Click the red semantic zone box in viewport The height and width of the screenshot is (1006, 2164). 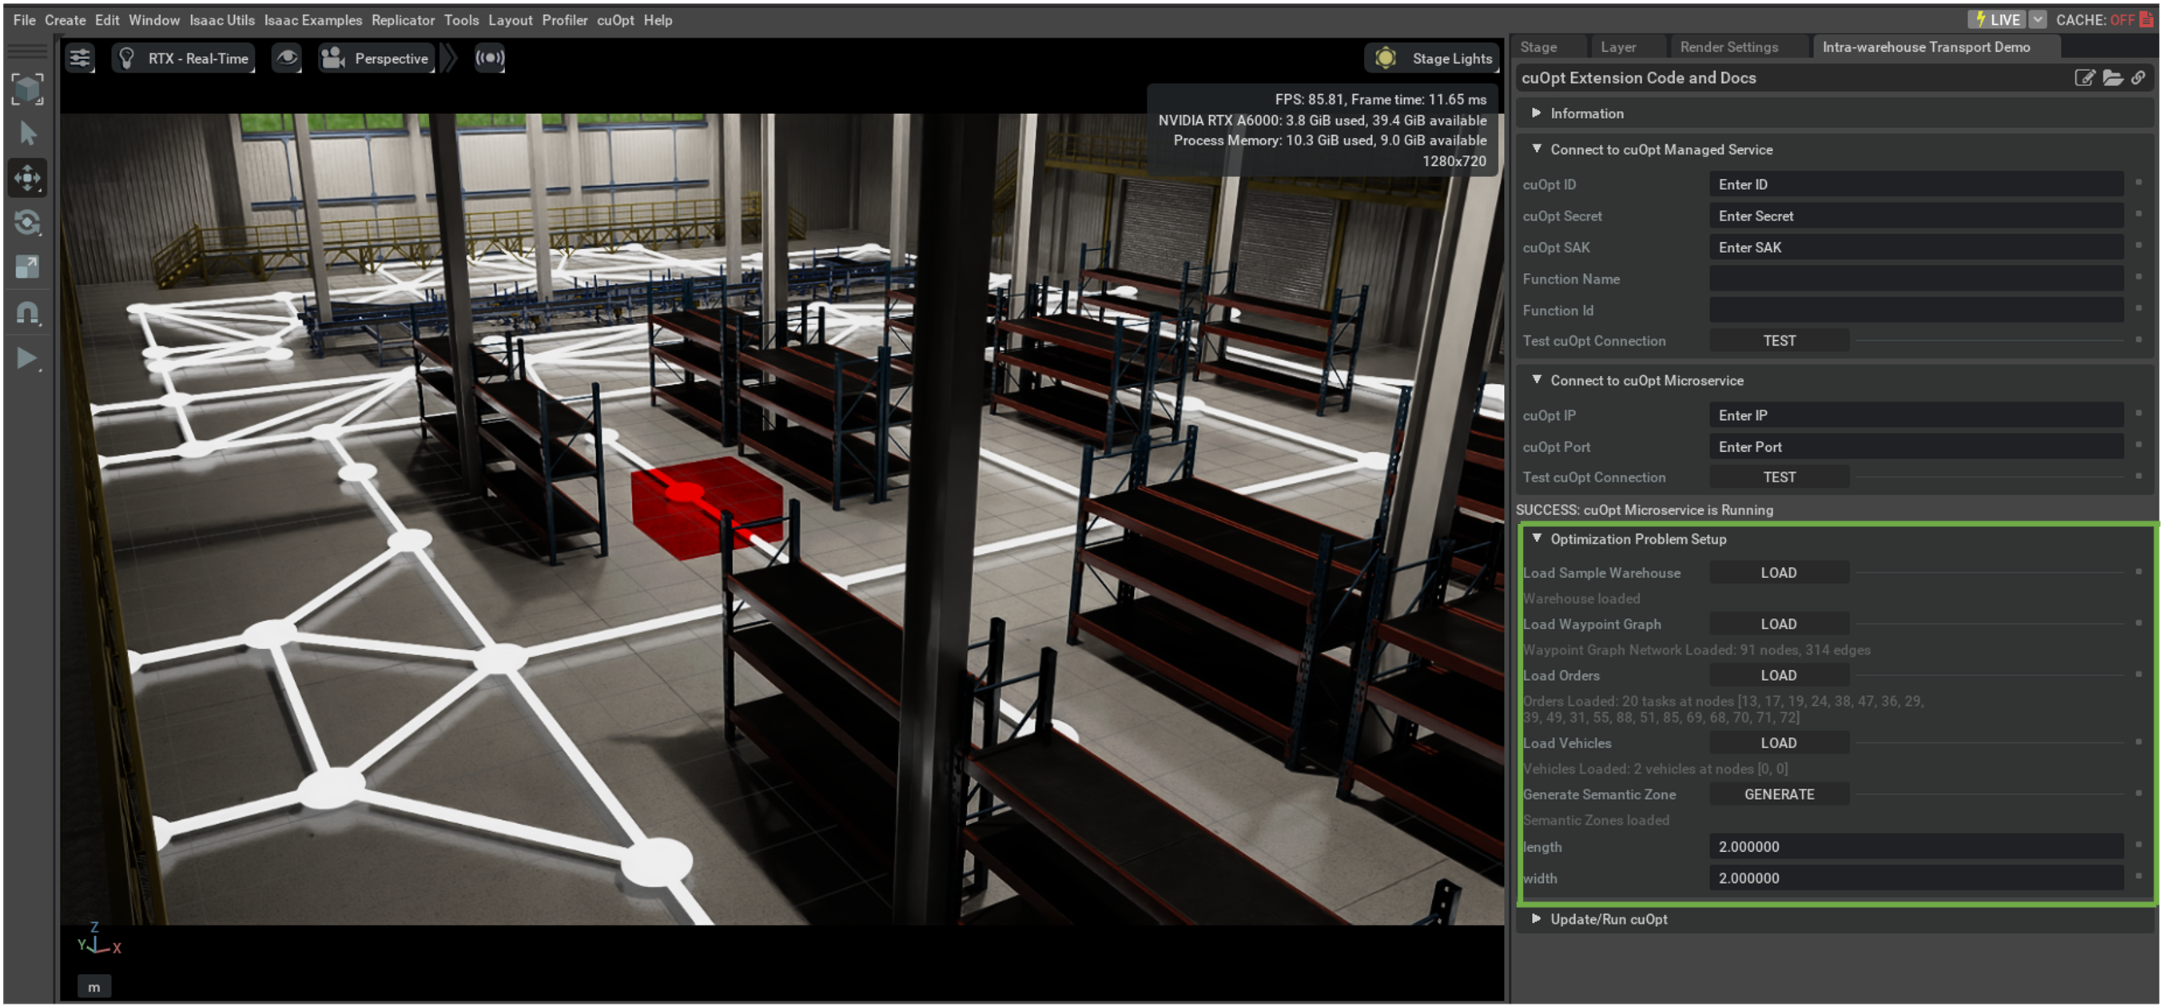click(706, 509)
